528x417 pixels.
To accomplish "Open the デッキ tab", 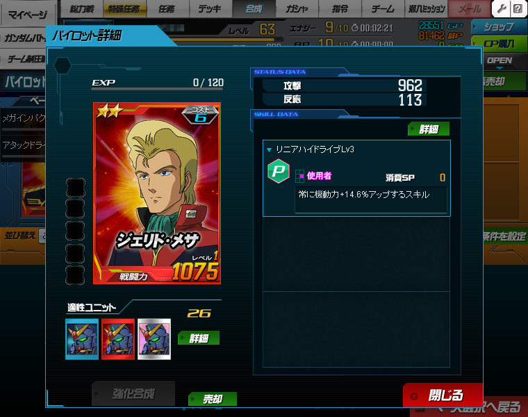I will pyautogui.click(x=211, y=9).
